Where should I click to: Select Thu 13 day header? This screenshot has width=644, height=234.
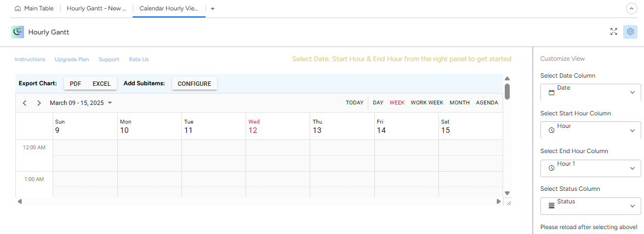coord(342,126)
